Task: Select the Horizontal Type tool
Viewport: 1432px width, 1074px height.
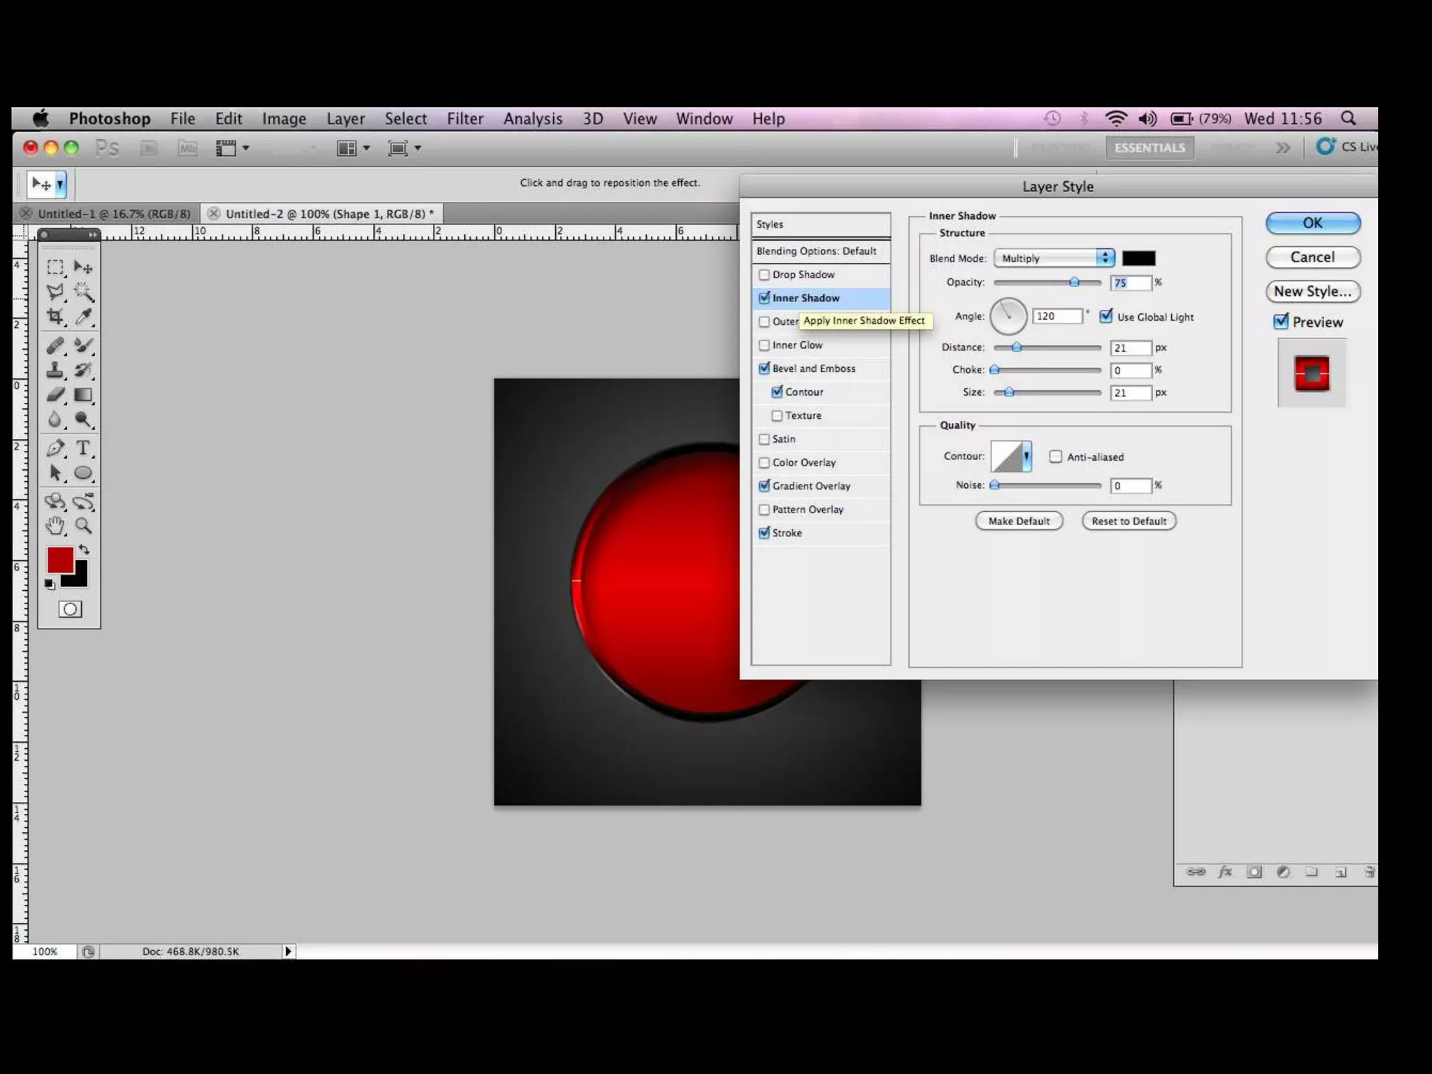Action: click(x=83, y=448)
